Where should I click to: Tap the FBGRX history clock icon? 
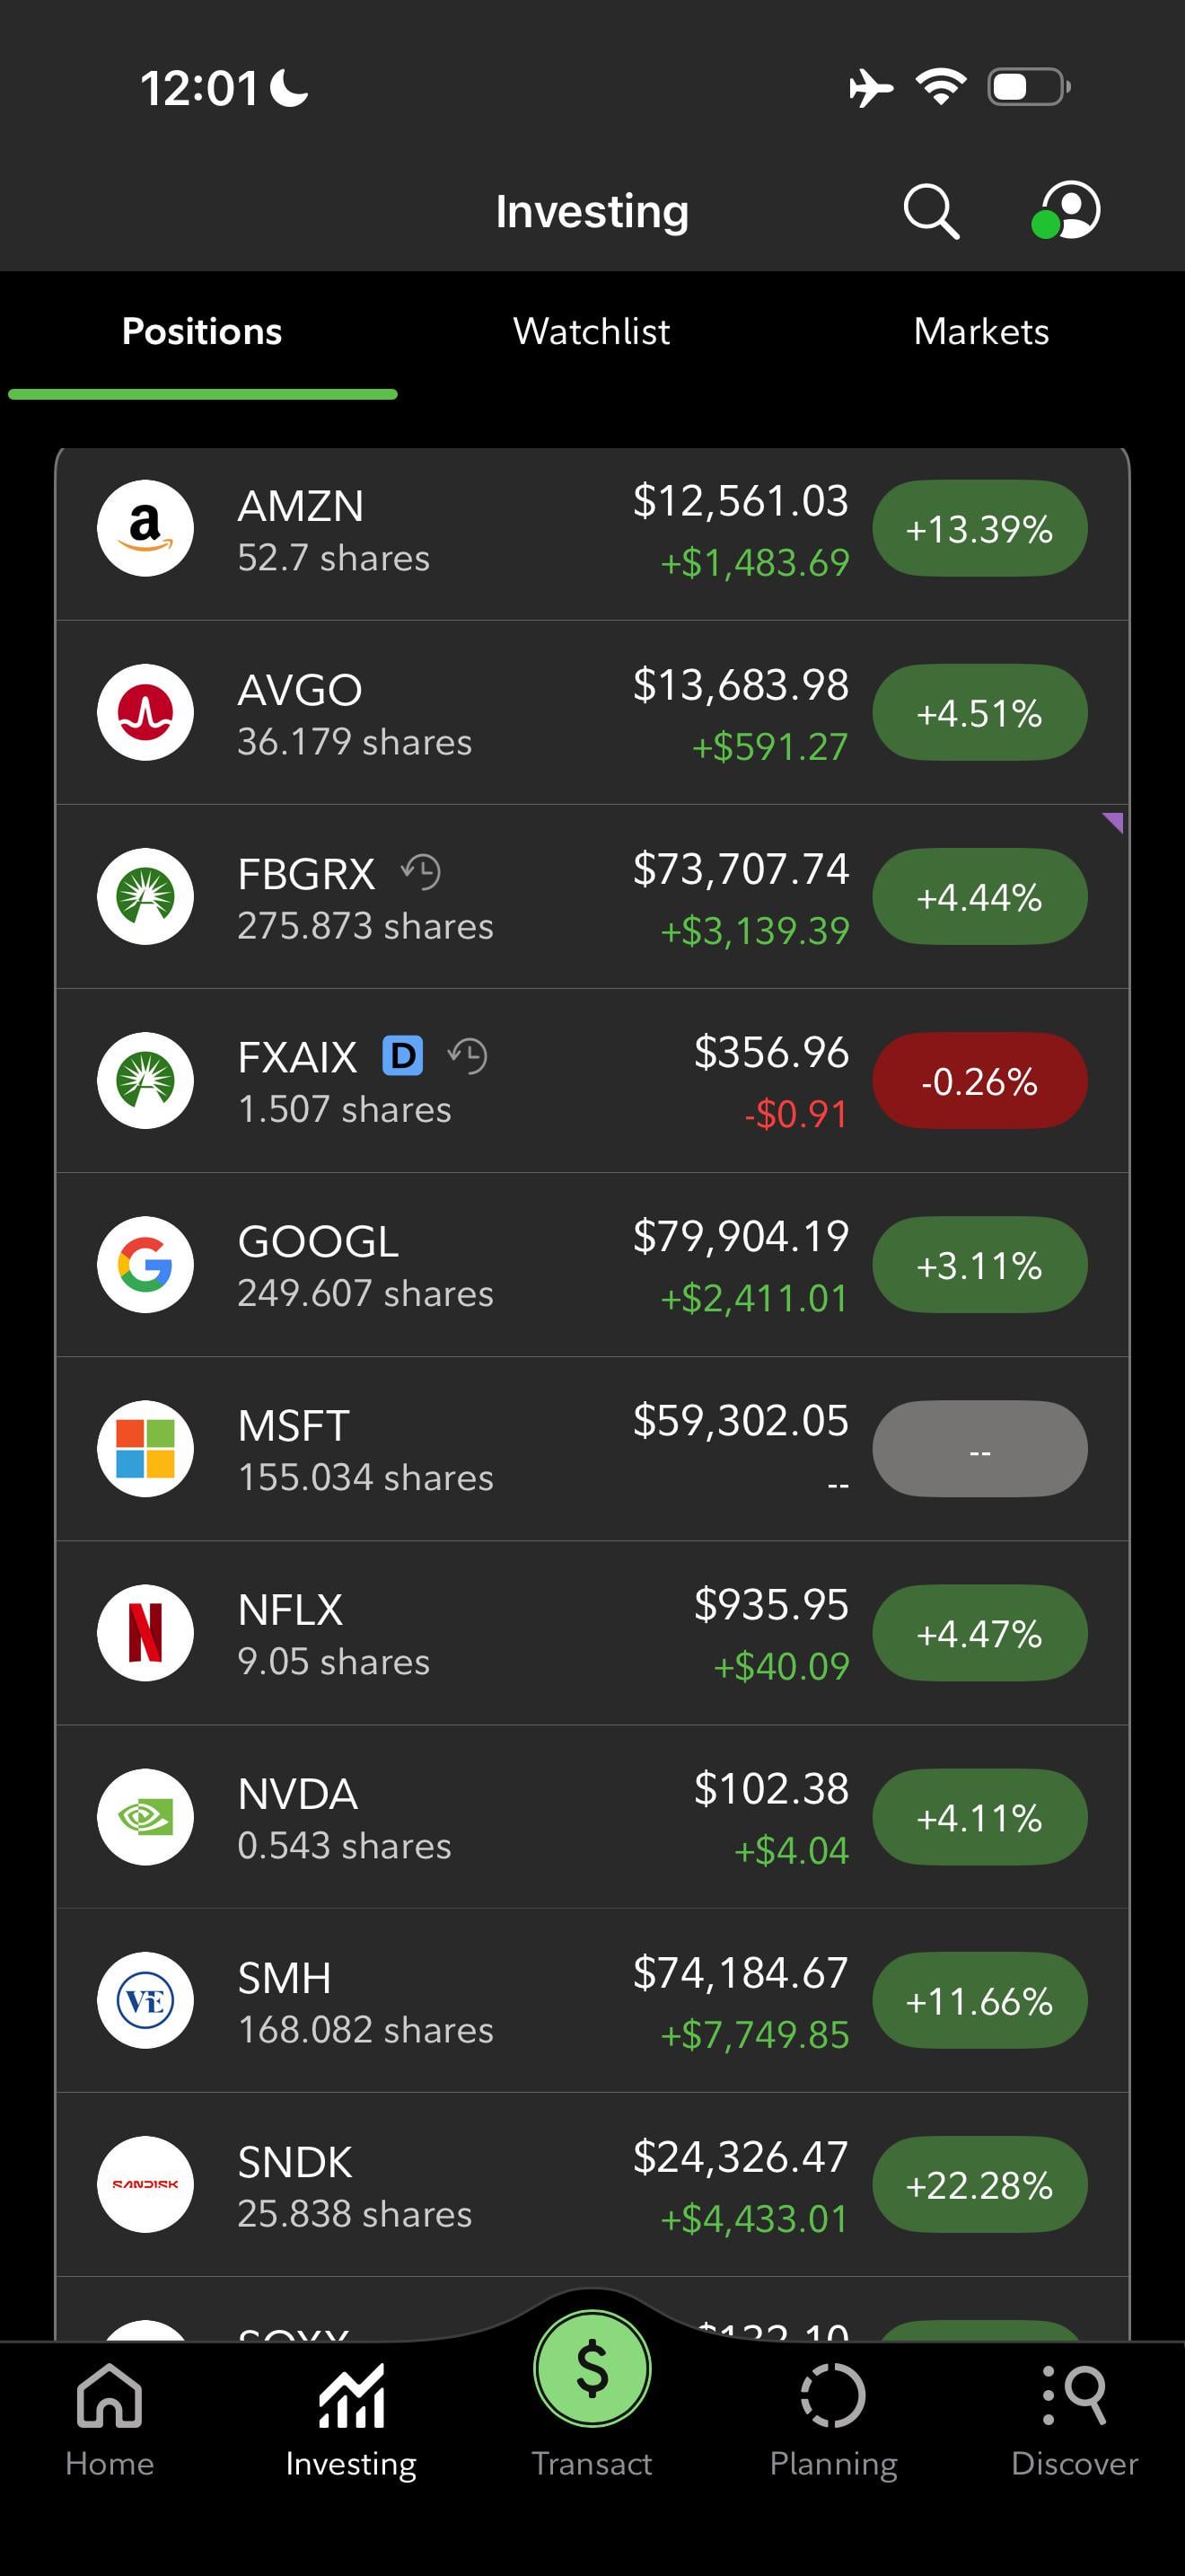[421, 872]
